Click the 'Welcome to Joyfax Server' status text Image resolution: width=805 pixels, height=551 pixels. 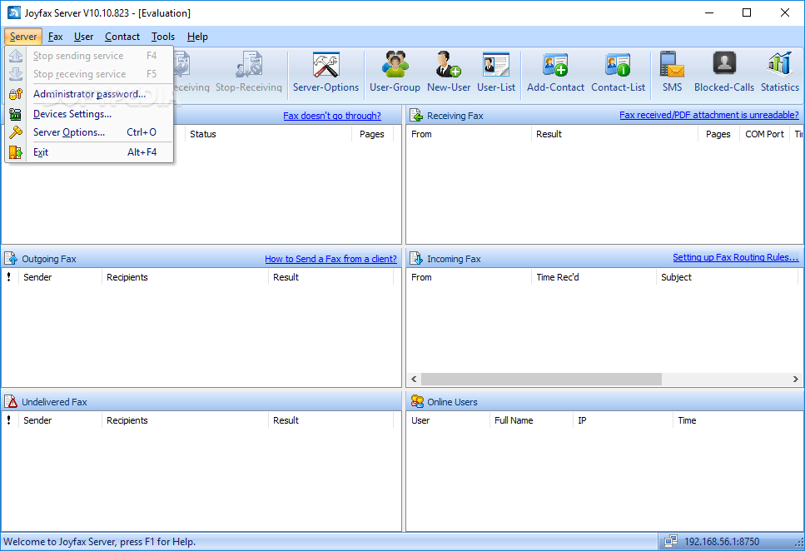[x=100, y=542]
